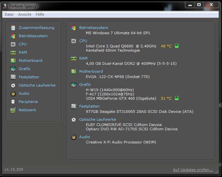Click 'Kentsfield 65nm Technologie' text
Screen dimensions: 222x177
pos(113,50)
